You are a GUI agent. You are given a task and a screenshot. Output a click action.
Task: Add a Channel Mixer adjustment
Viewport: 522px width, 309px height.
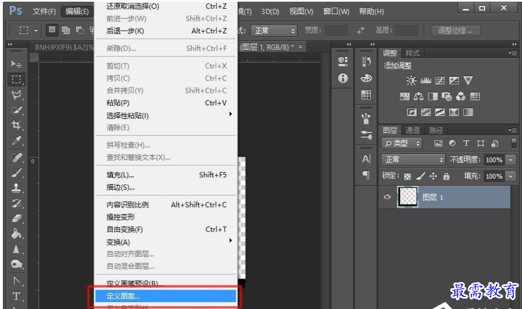[461, 96]
